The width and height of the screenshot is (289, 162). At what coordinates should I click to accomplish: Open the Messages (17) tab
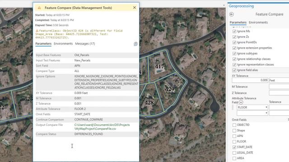(x=85, y=44)
